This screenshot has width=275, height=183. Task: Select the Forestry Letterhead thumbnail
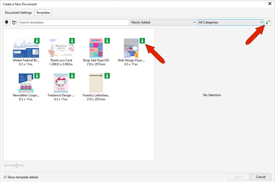(96, 83)
